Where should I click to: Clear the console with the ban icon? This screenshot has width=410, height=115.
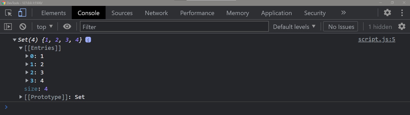(x=23, y=27)
